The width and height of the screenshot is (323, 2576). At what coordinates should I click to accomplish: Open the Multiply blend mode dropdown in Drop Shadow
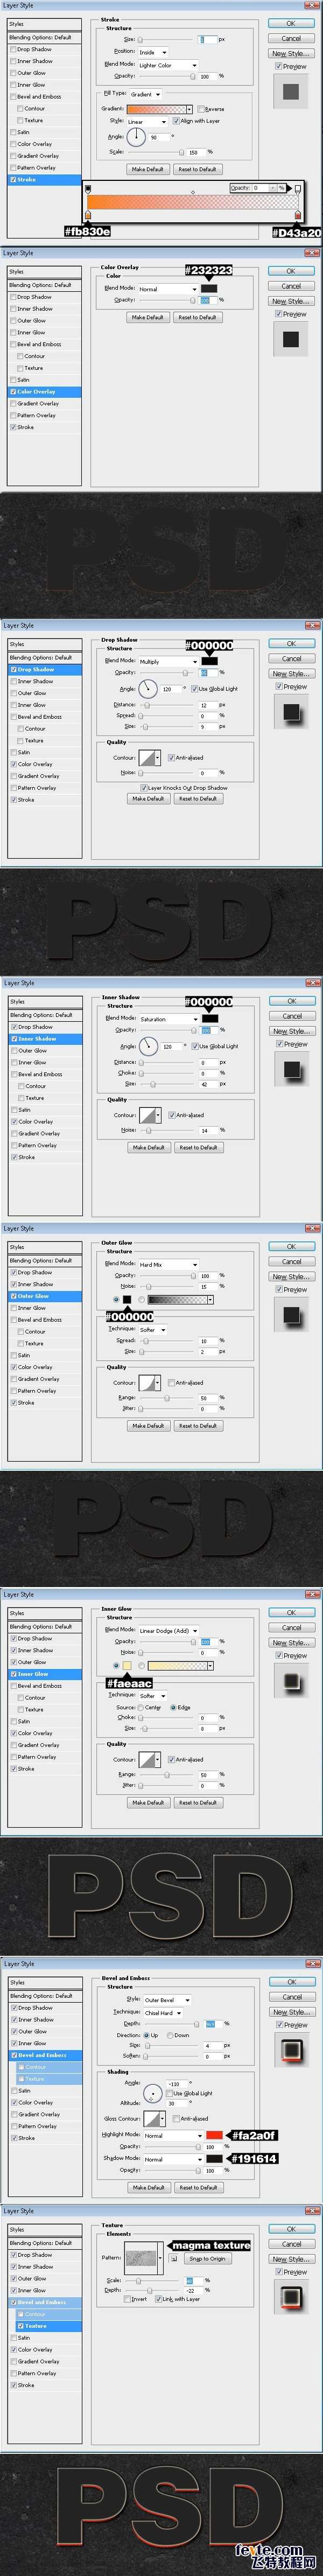[168, 662]
